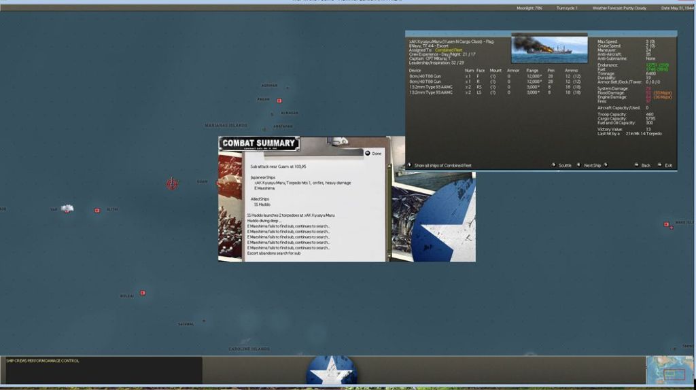Click the Back button in ship panel

point(646,166)
